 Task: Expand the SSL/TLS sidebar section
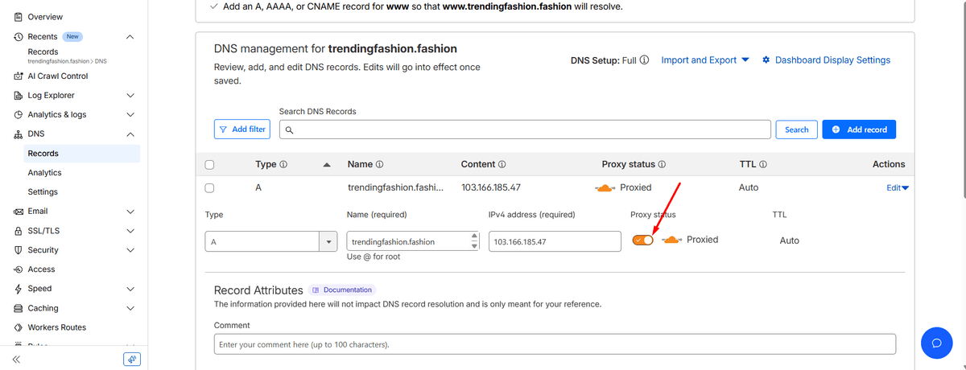(130, 231)
